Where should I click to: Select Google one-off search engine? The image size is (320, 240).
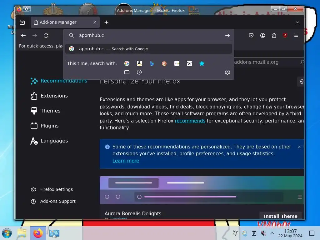[127, 63]
